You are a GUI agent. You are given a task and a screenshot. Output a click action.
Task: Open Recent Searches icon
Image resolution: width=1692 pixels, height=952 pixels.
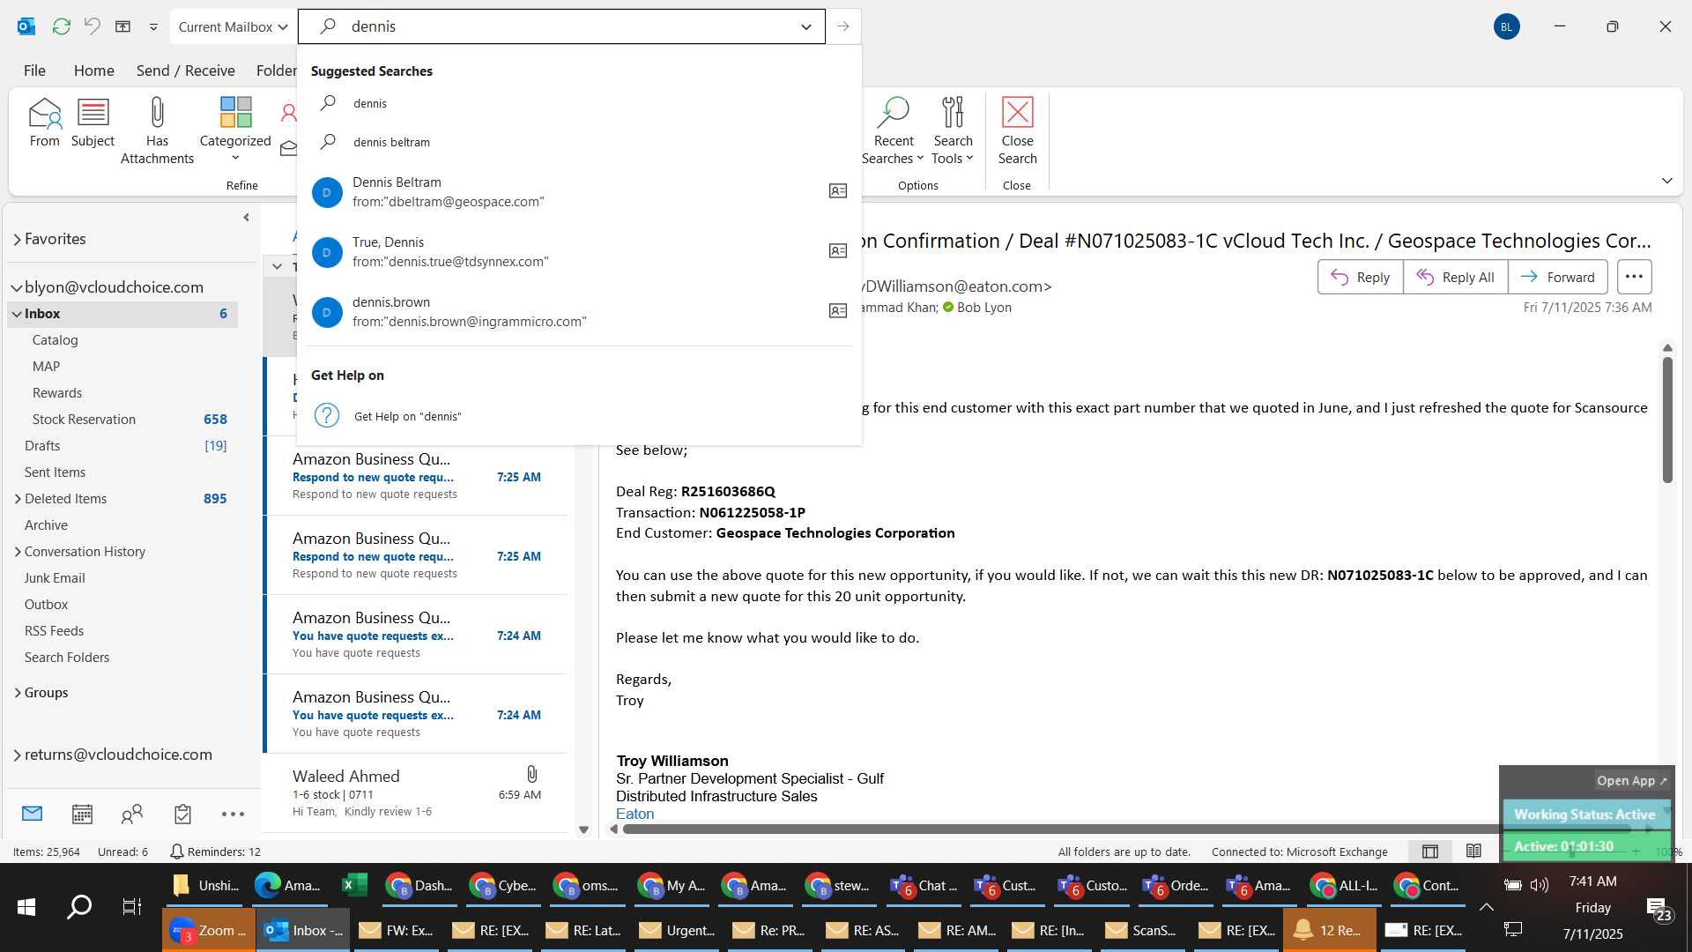(893, 130)
